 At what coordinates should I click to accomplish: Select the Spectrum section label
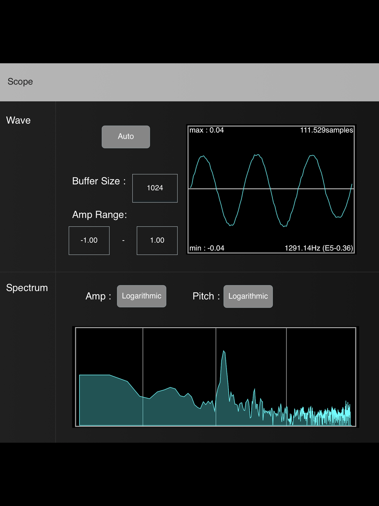27,288
